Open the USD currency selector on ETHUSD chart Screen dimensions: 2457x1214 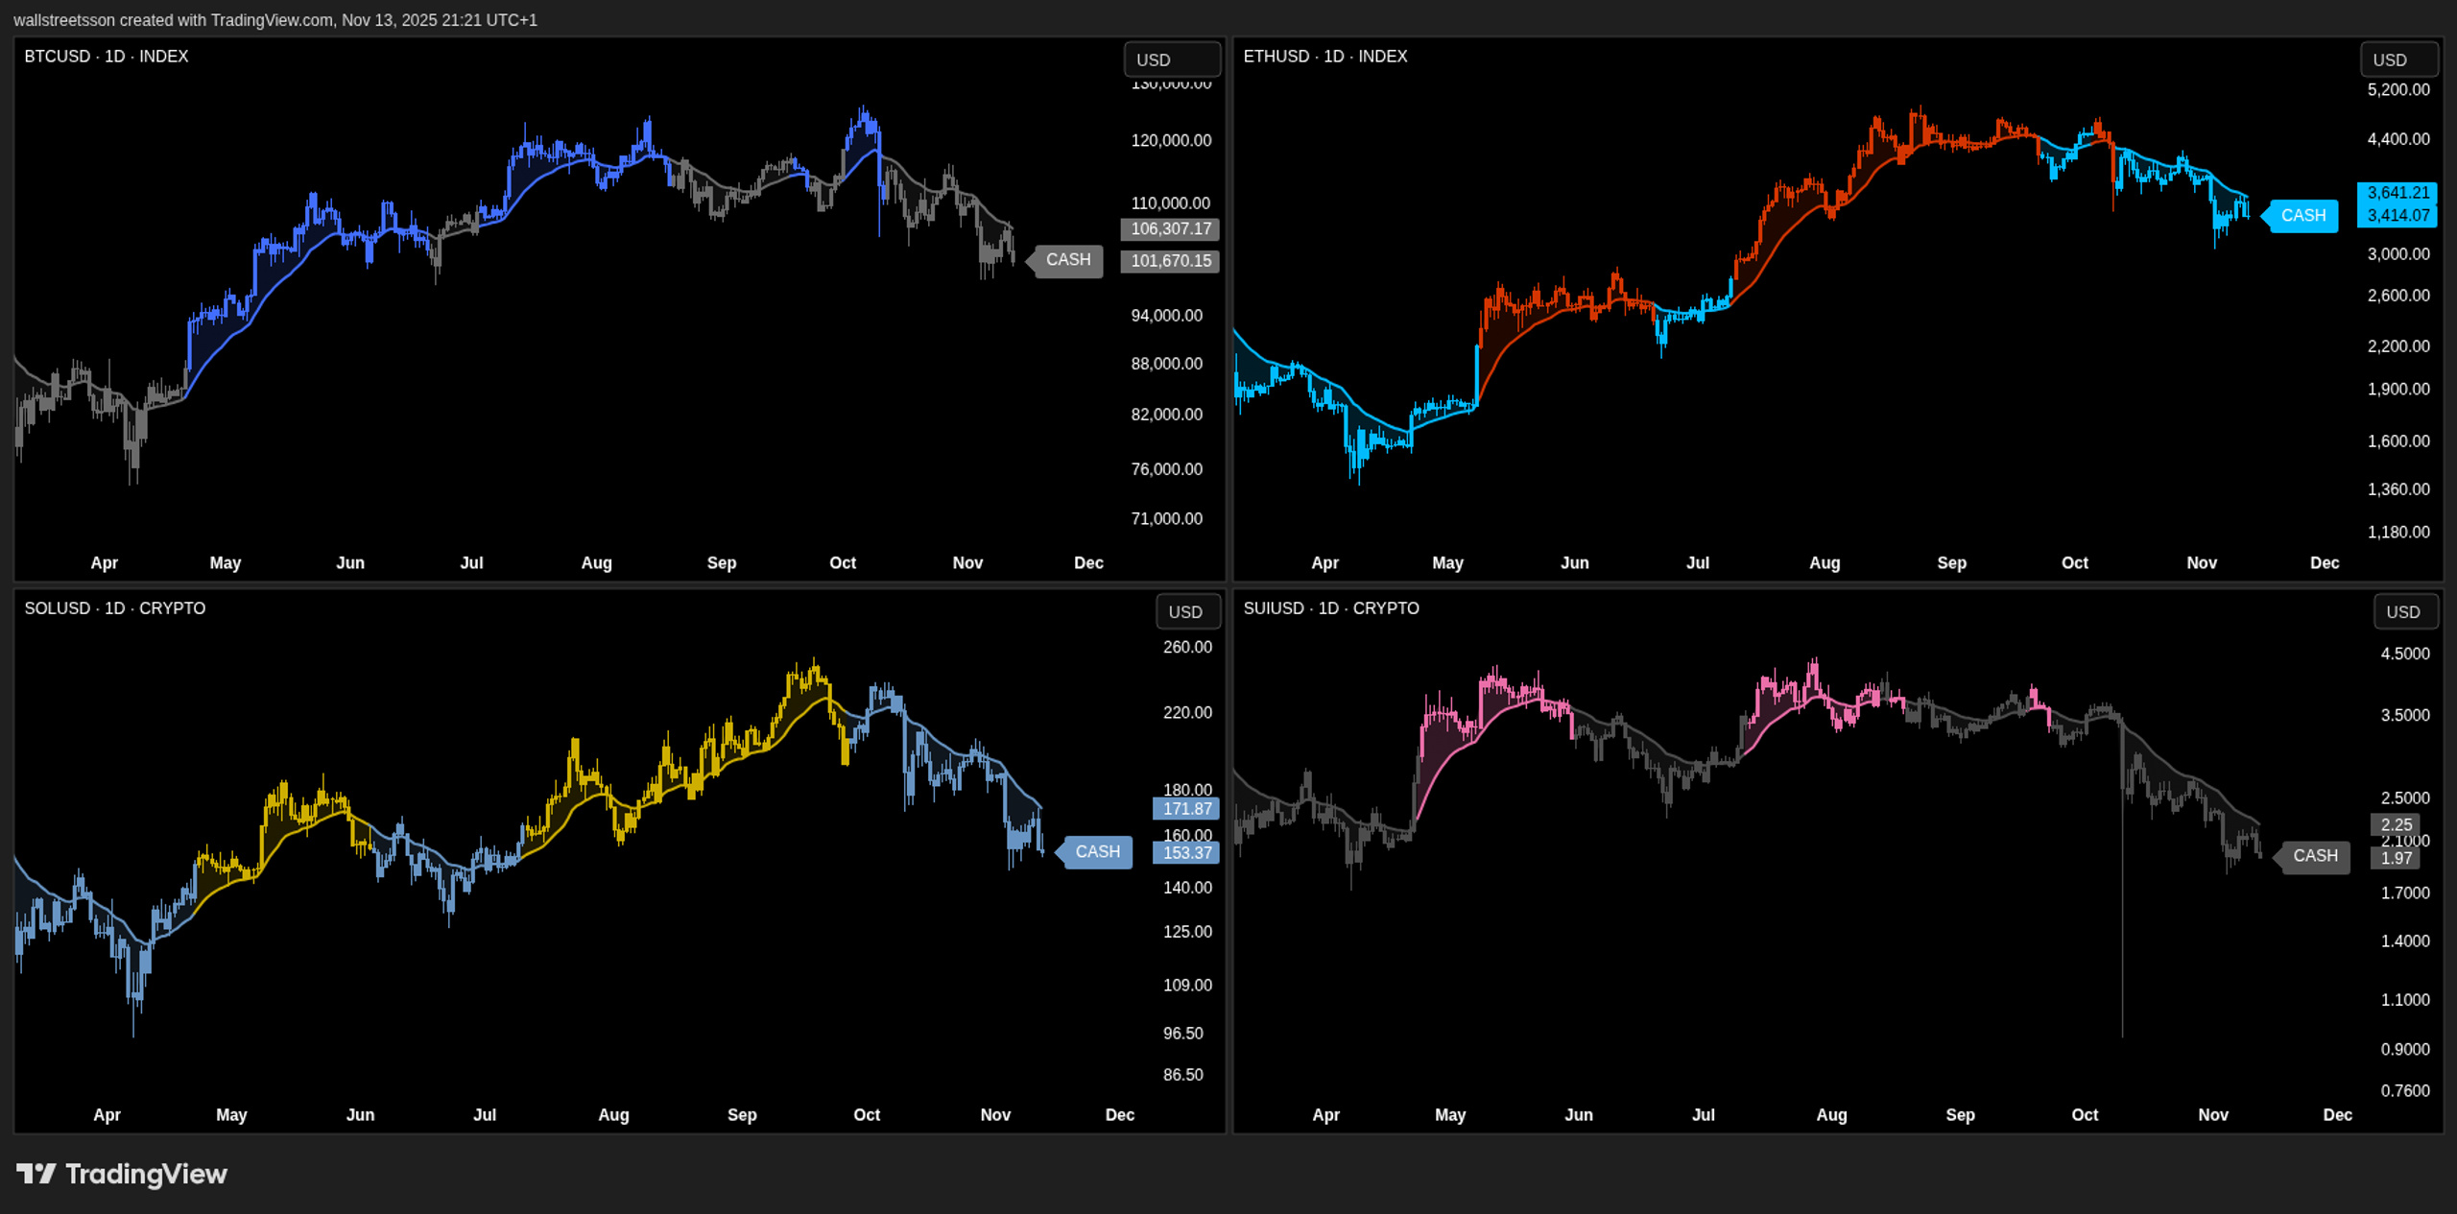coord(2399,60)
